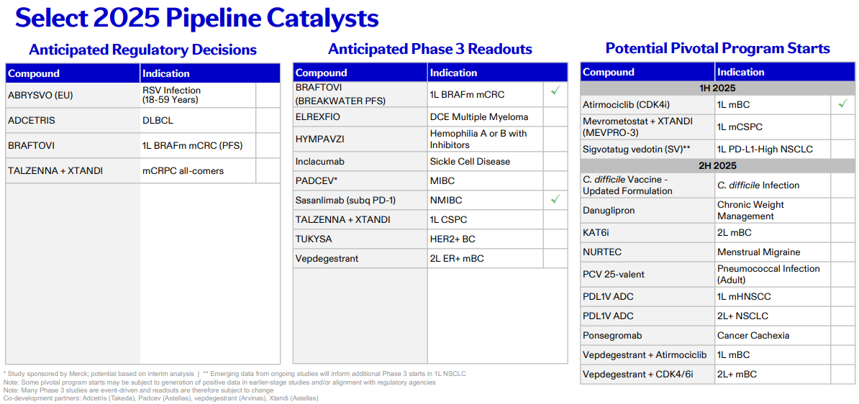
Task: Click the '2H 2025' section row
Action: (x=718, y=165)
